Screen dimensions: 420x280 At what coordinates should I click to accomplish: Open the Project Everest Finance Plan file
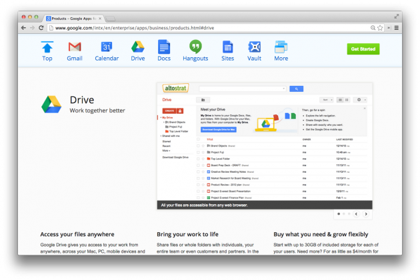(x=227, y=198)
